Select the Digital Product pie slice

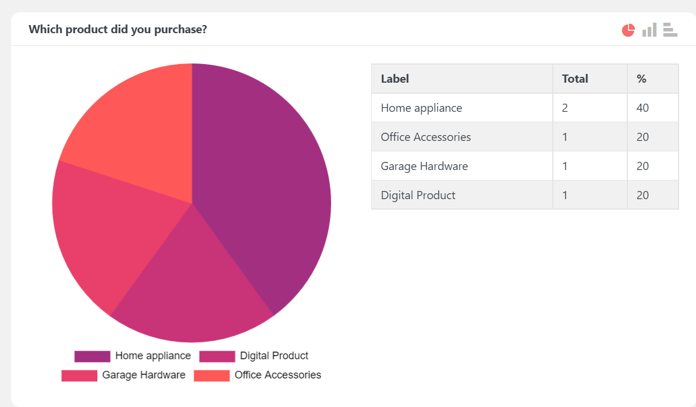point(192,291)
